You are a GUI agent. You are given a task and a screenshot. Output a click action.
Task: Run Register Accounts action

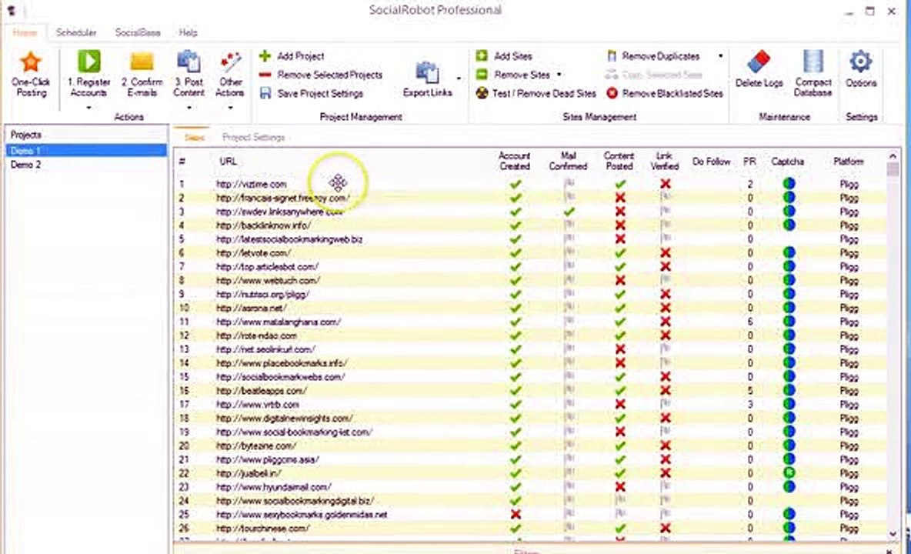tap(89, 74)
